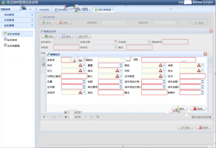Click 添加 in the 编辑进石单 toolbar
Viewport: 216px width, 148px height.
click(x=49, y=37)
